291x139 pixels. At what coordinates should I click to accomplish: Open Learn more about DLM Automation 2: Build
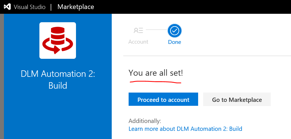(x=185, y=129)
